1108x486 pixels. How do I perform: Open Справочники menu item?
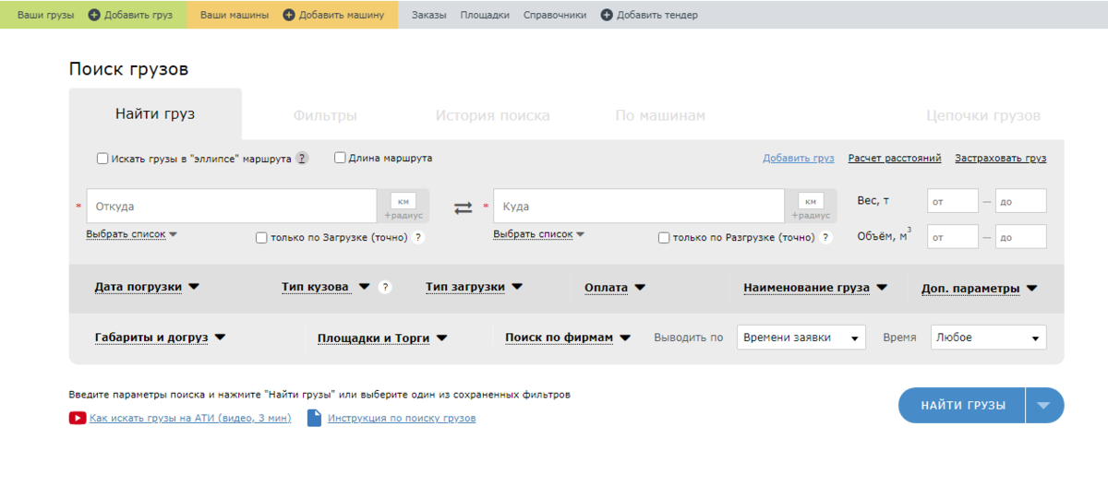(555, 15)
